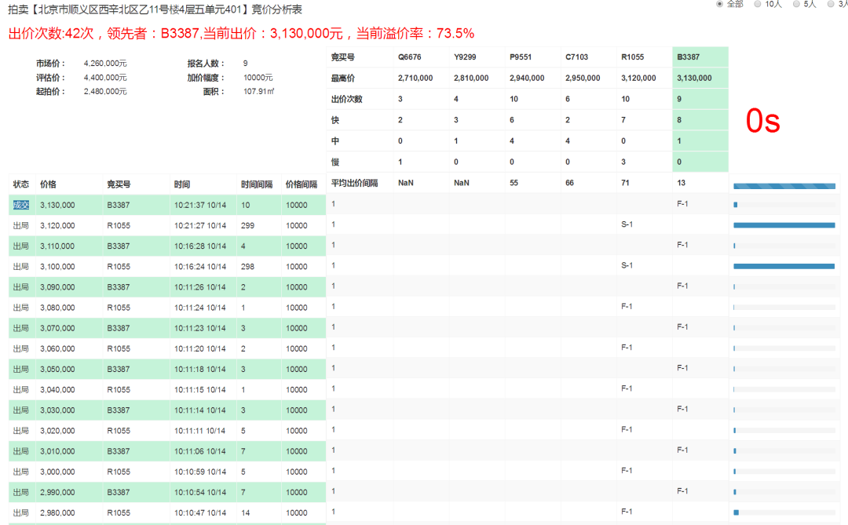Click the 价格 column header
This screenshot has height=525, width=848.
point(49,184)
